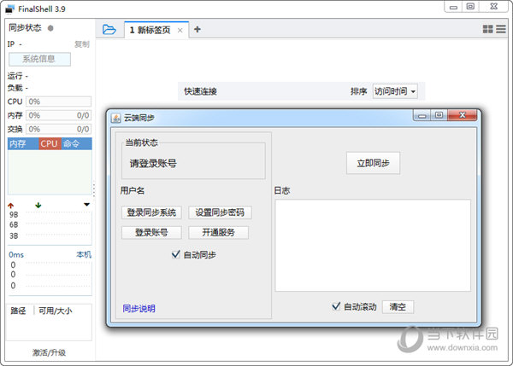Click the 设置同步密码 button

coord(220,212)
